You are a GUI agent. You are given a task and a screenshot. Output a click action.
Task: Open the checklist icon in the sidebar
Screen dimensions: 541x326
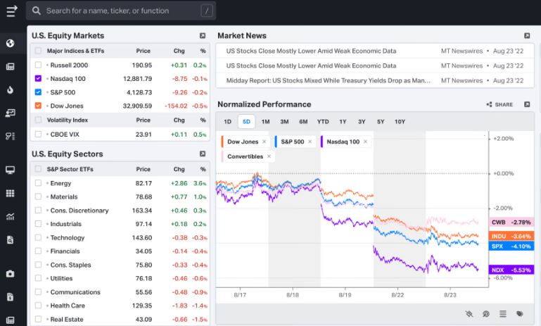pos(11,136)
